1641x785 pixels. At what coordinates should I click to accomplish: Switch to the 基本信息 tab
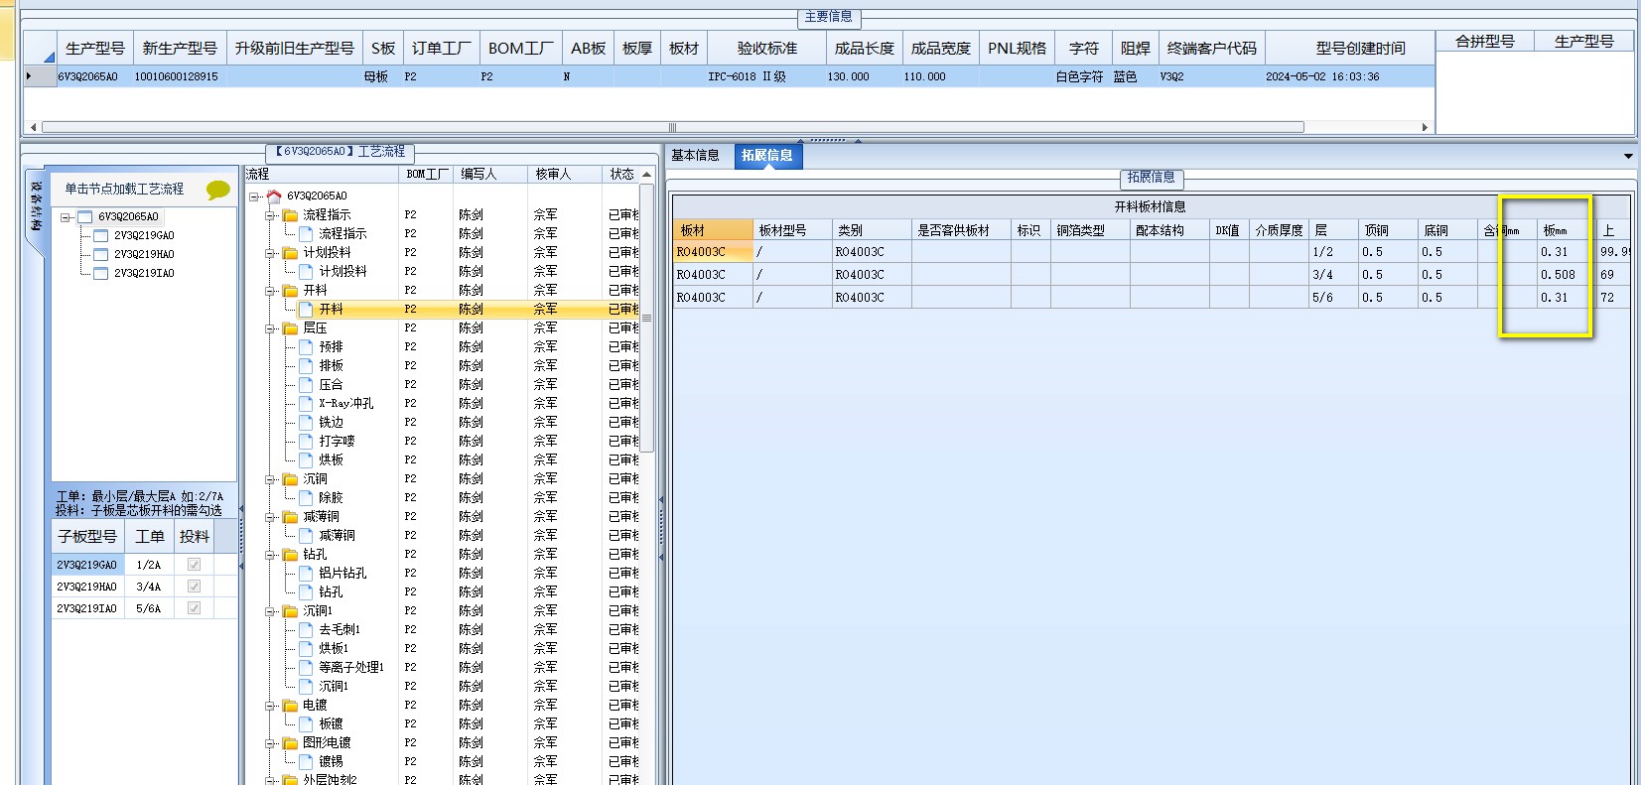[x=695, y=155]
